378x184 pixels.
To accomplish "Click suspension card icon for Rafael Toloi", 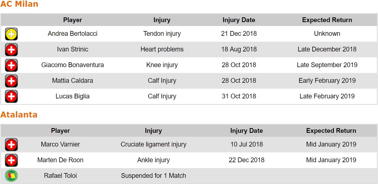I will tap(11, 176).
